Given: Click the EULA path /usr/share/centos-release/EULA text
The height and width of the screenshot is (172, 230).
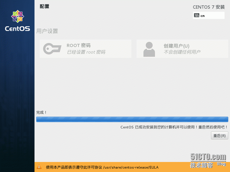Looking at the screenshot, I should click(131, 167).
